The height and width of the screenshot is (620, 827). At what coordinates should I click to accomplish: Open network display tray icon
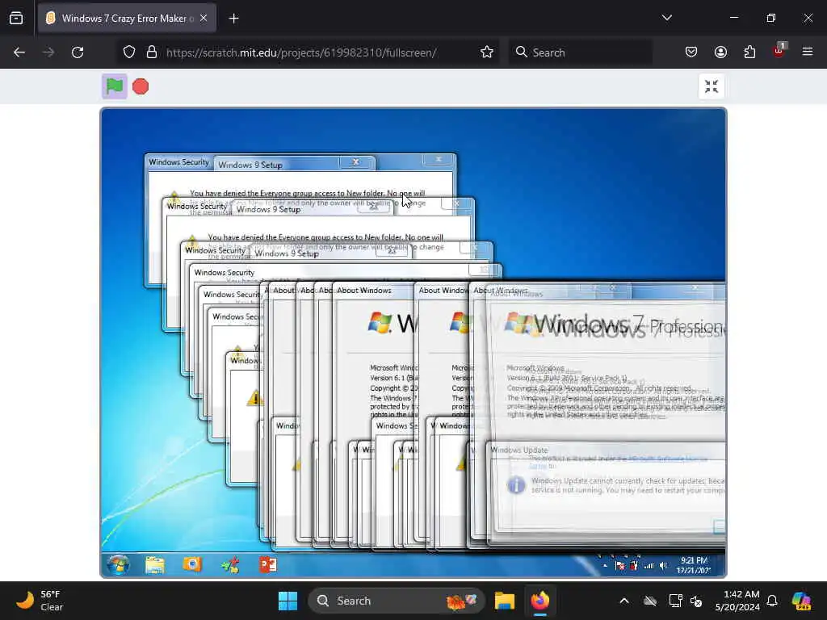click(x=676, y=601)
